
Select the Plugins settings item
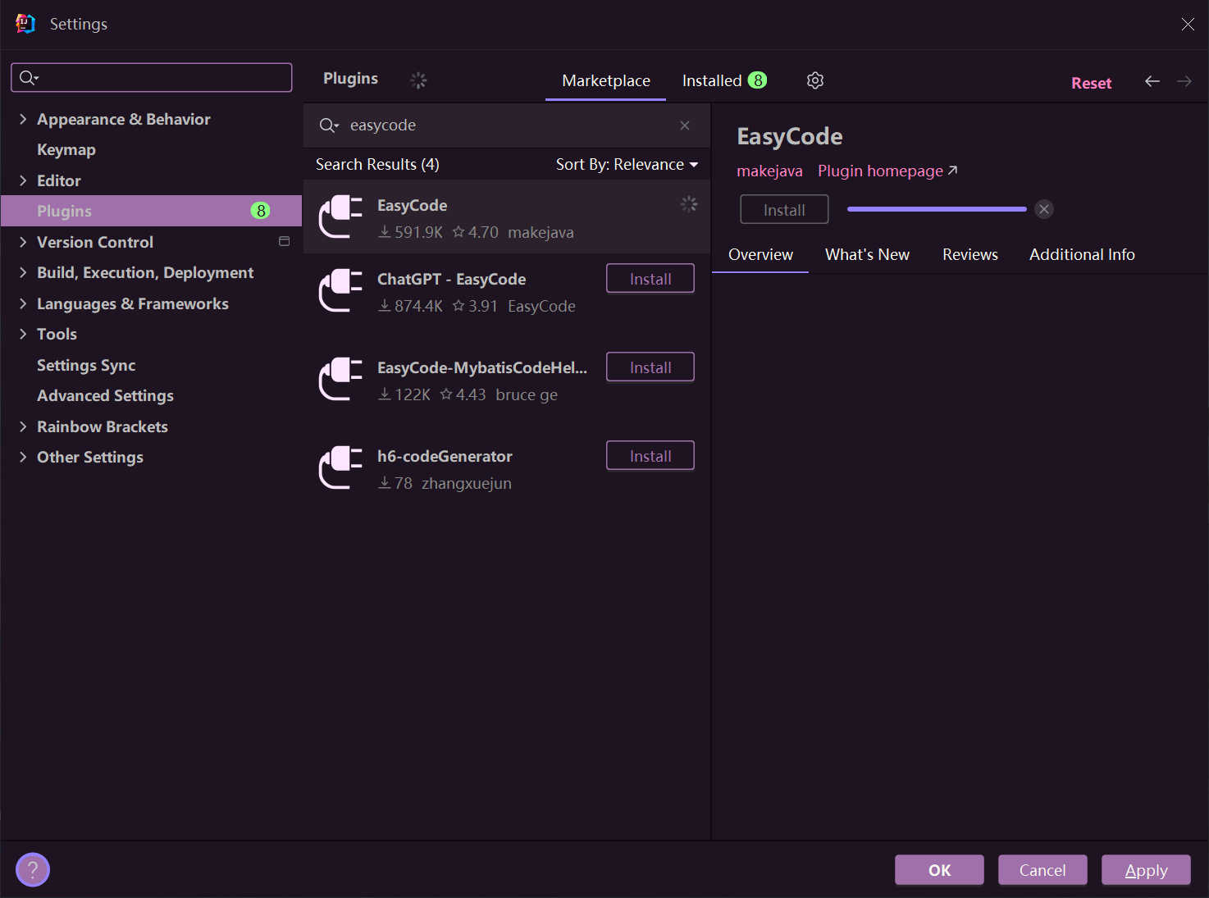(x=151, y=211)
